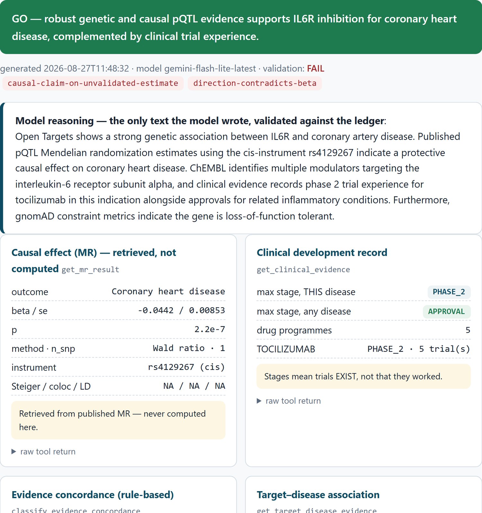The image size is (482, 513).
Task: Click the Steiger / coloc / LD row label
Action: tap(51, 386)
